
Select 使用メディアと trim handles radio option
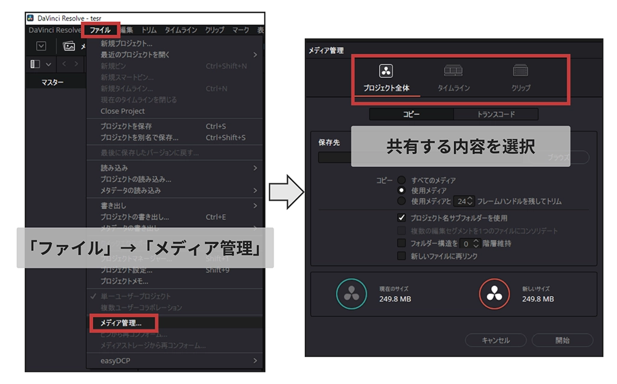[401, 201]
